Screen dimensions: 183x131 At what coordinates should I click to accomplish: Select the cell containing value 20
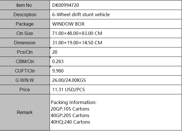coord(115,52)
